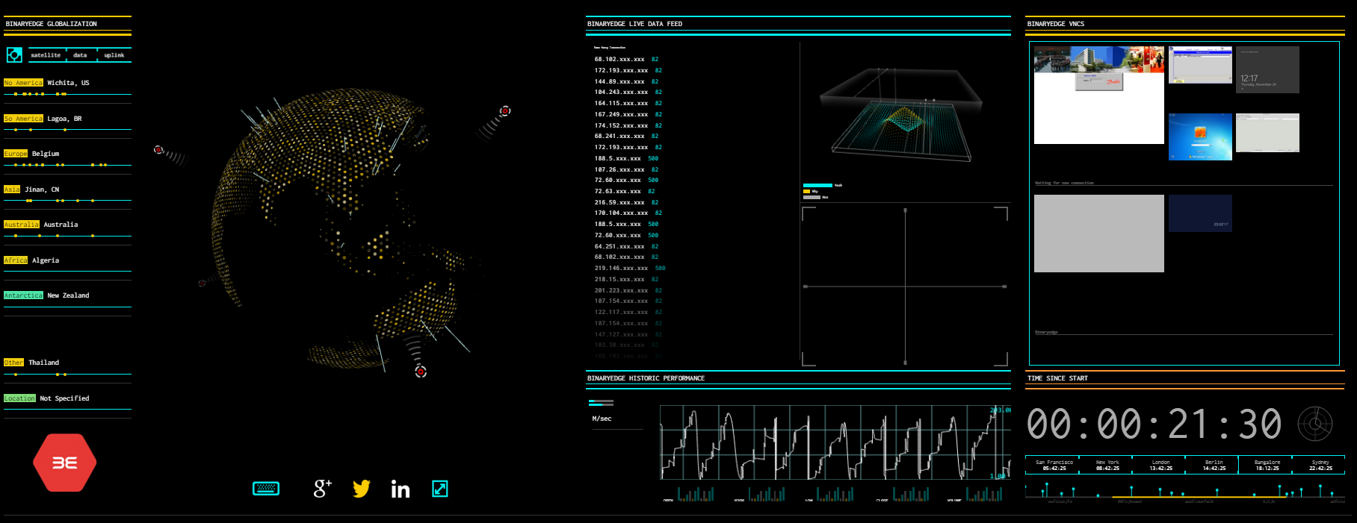
Task: Click the expand/open-external arrow icon
Action: [x=440, y=489]
